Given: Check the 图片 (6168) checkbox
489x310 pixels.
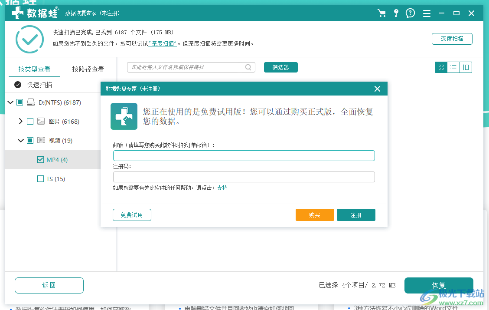Looking at the screenshot, I should point(30,122).
